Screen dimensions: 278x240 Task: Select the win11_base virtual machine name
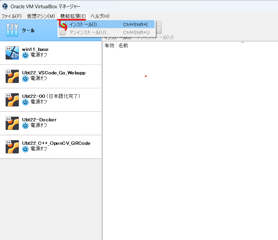pos(35,49)
